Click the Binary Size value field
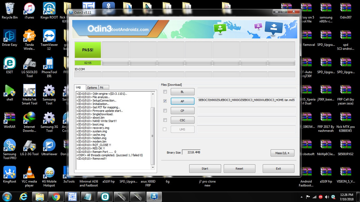The image size is (360, 202). 191,152
